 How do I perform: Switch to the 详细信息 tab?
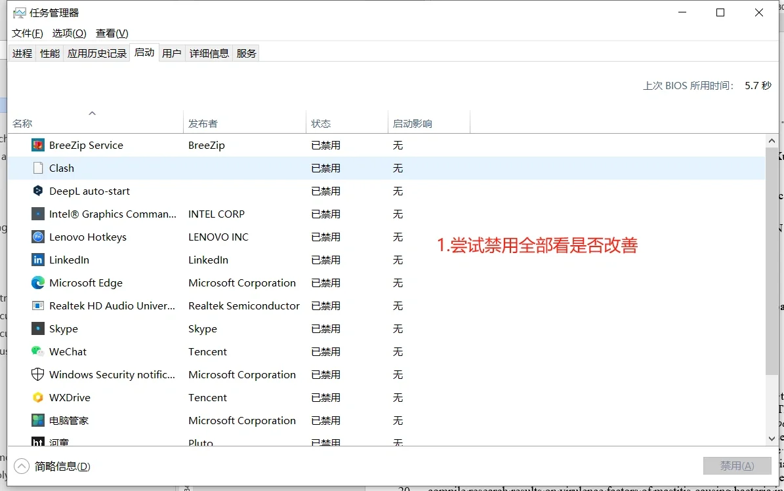209,54
